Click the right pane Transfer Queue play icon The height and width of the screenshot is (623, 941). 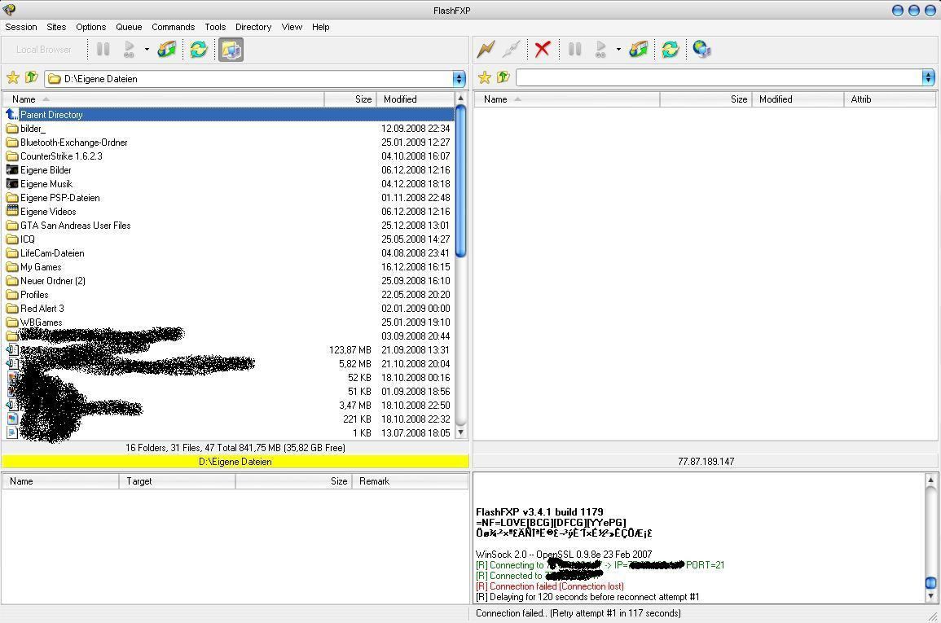click(x=600, y=49)
